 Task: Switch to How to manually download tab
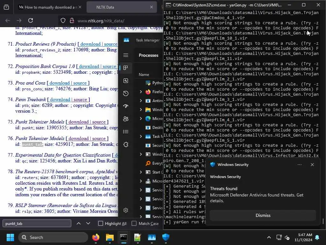pyautogui.click(x=51, y=7)
